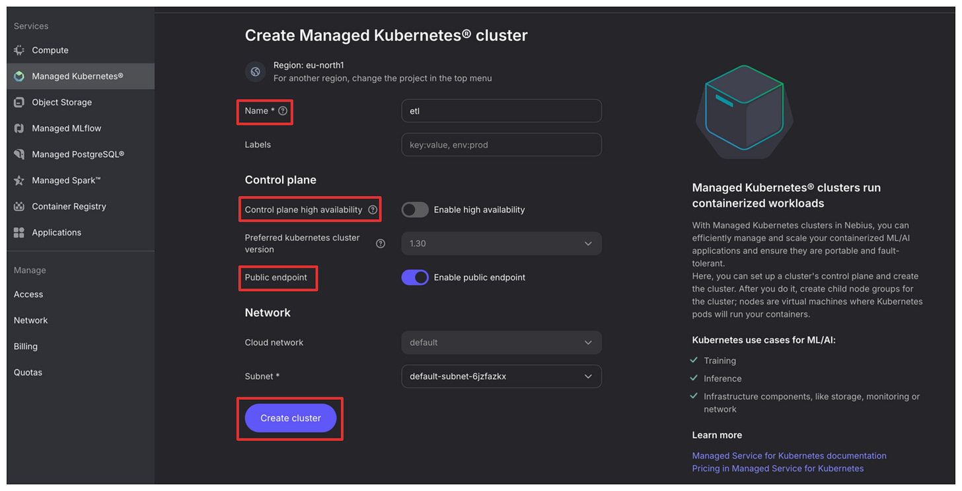Screen dimensions: 962x491
Task: Click the Training use case item
Action: pos(720,361)
